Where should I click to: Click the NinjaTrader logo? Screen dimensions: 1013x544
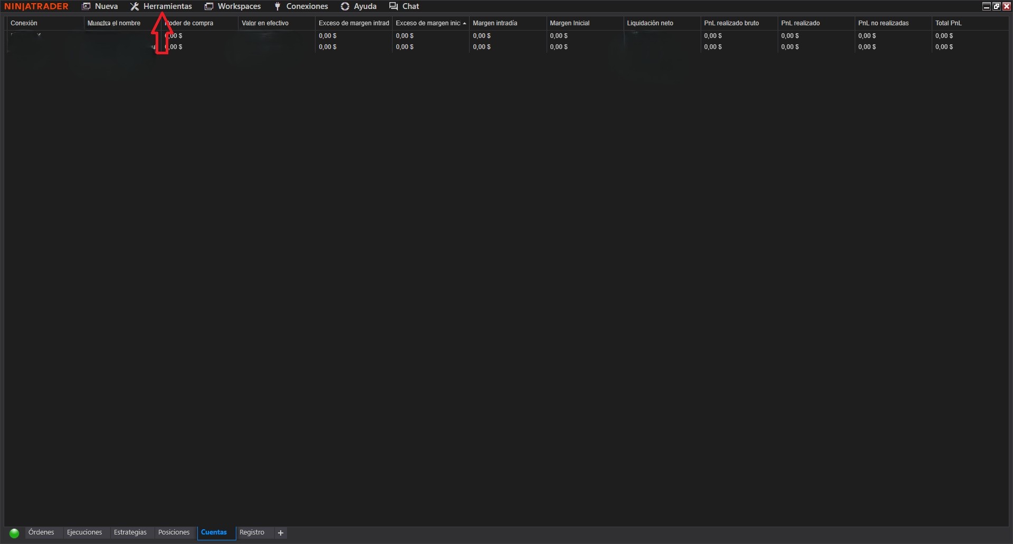click(36, 6)
